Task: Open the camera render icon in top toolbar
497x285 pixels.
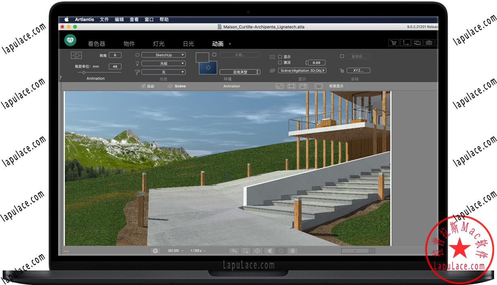Action: coord(429,42)
